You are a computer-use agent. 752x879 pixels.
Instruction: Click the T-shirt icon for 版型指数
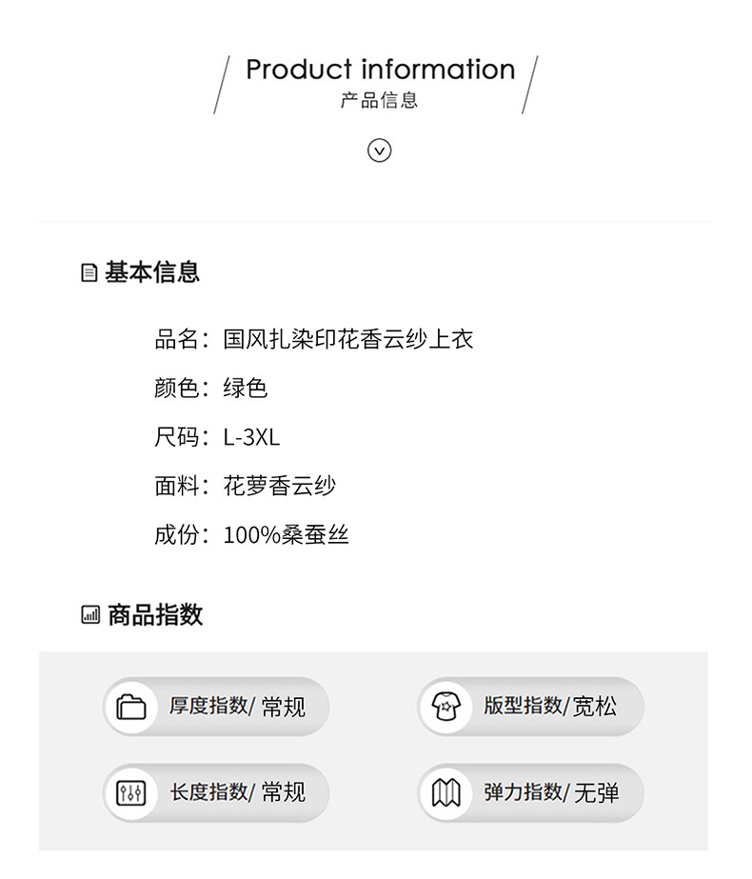coord(445,707)
